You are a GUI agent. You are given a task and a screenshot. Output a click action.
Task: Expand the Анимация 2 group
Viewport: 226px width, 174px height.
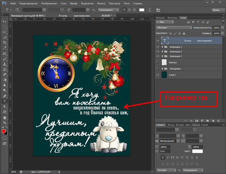(x=162, y=51)
